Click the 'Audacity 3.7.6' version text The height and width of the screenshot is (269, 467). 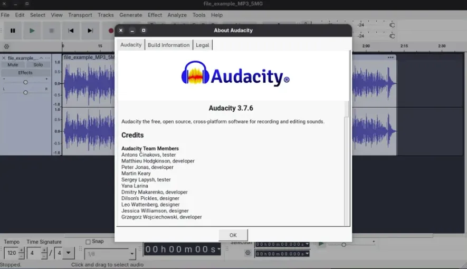coord(231,108)
